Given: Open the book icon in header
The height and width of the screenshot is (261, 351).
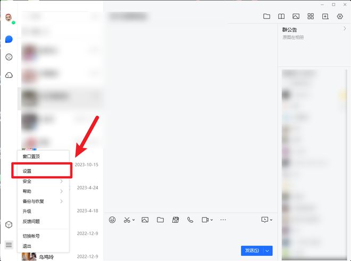Looking at the screenshot, I should click(281, 16).
